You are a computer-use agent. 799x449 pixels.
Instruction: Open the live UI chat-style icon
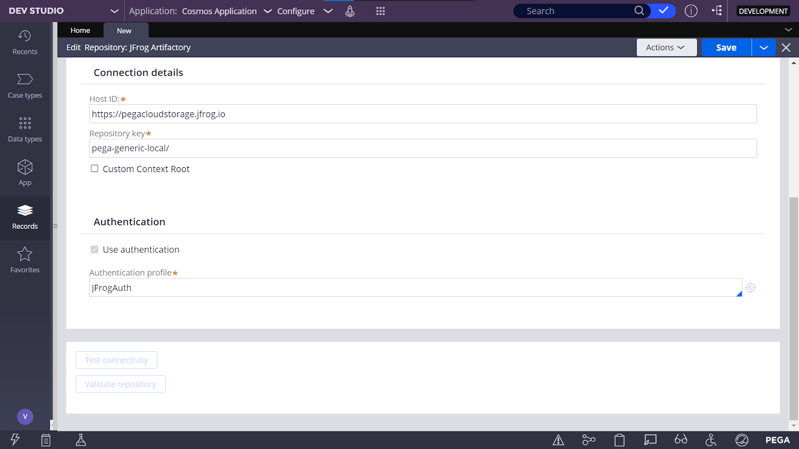click(x=650, y=440)
